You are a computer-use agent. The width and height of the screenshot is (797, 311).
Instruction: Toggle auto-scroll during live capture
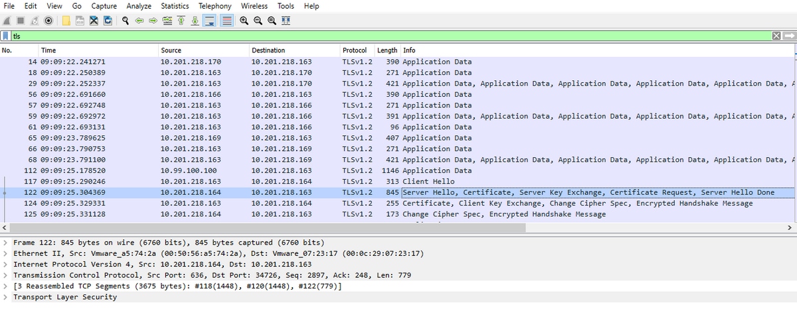[209, 21]
